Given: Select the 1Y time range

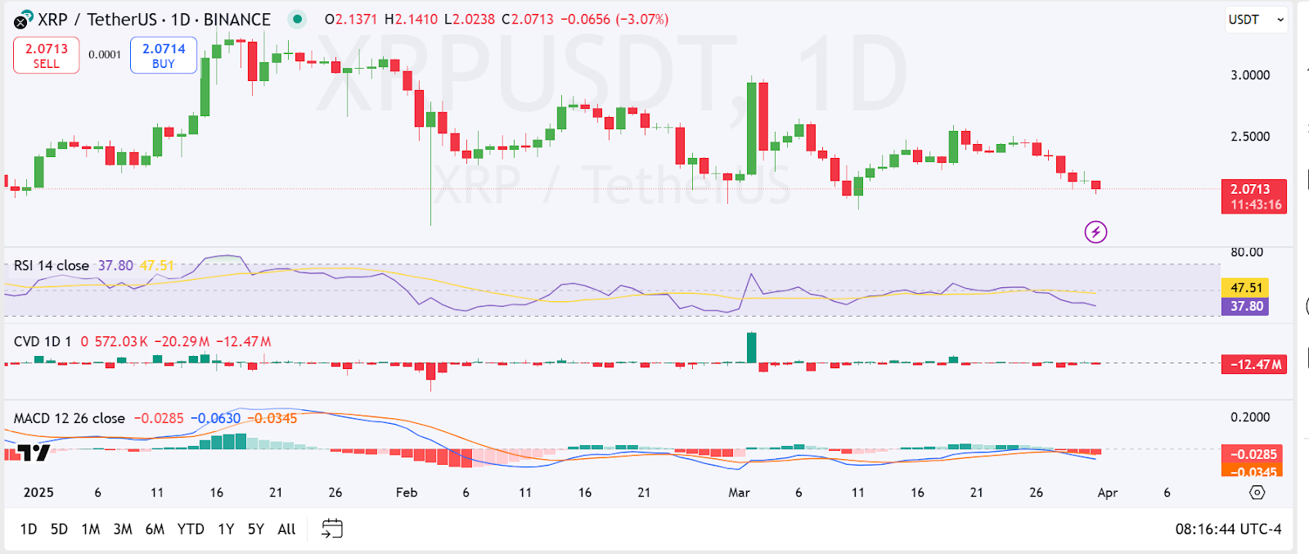Looking at the screenshot, I should tap(226, 529).
